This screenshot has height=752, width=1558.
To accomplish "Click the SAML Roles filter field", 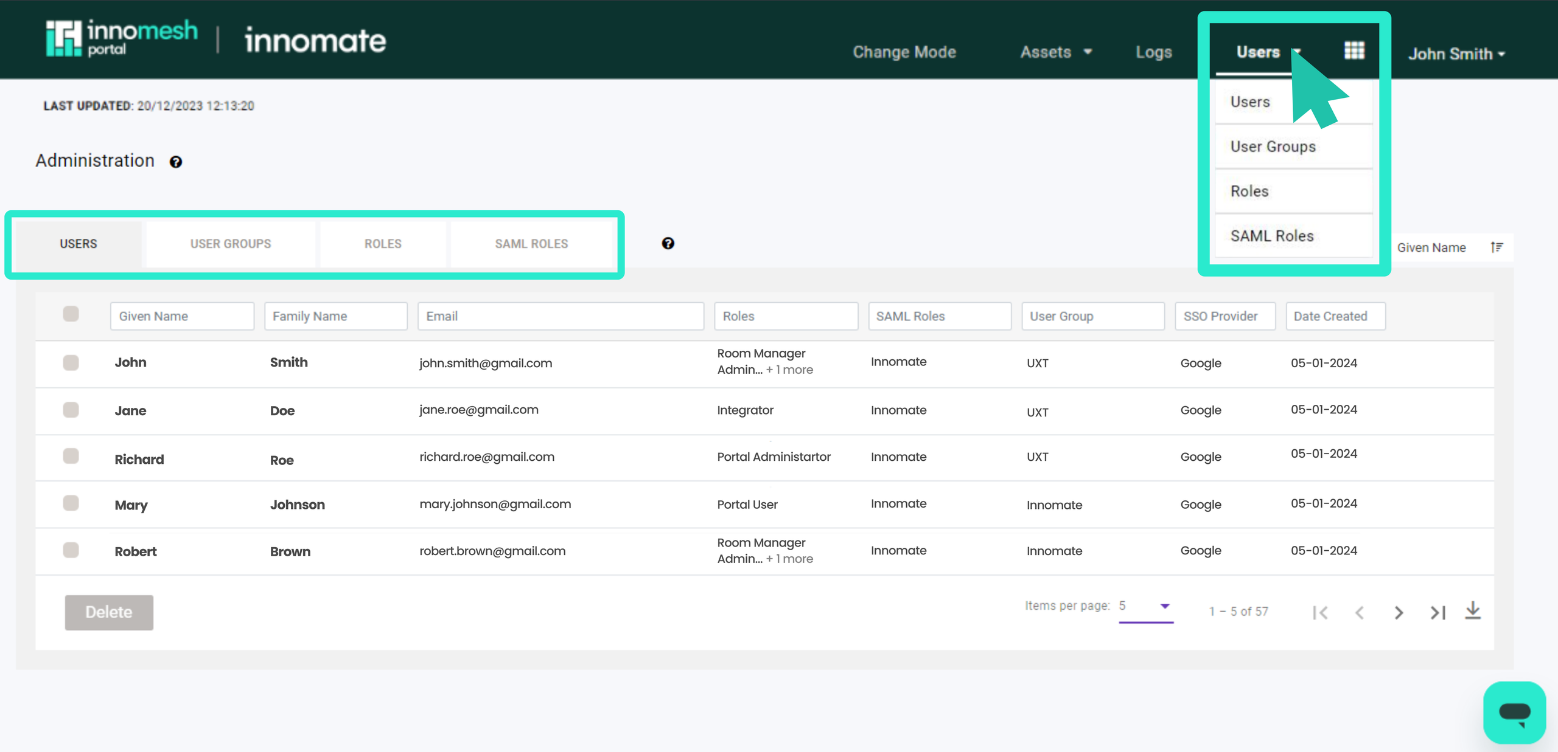I will pos(940,316).
